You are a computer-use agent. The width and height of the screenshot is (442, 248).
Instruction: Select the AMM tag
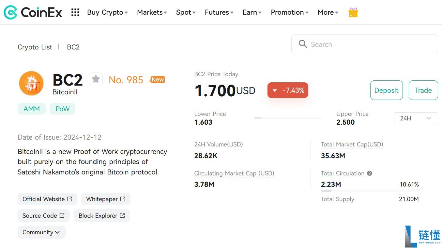(x=32, y=109)
